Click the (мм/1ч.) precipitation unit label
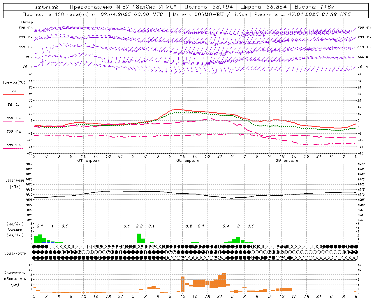Image resolution: width=373 pixels, height=299 pixels. click(x=15, y=235)
